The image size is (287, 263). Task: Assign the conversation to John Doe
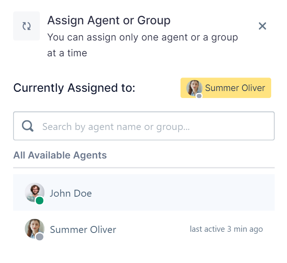tap(143, 192)
